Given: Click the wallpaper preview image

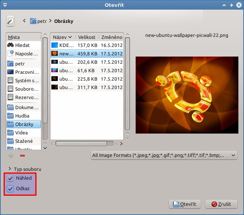Looking at the screenshot, I should (x=187, y=95).
